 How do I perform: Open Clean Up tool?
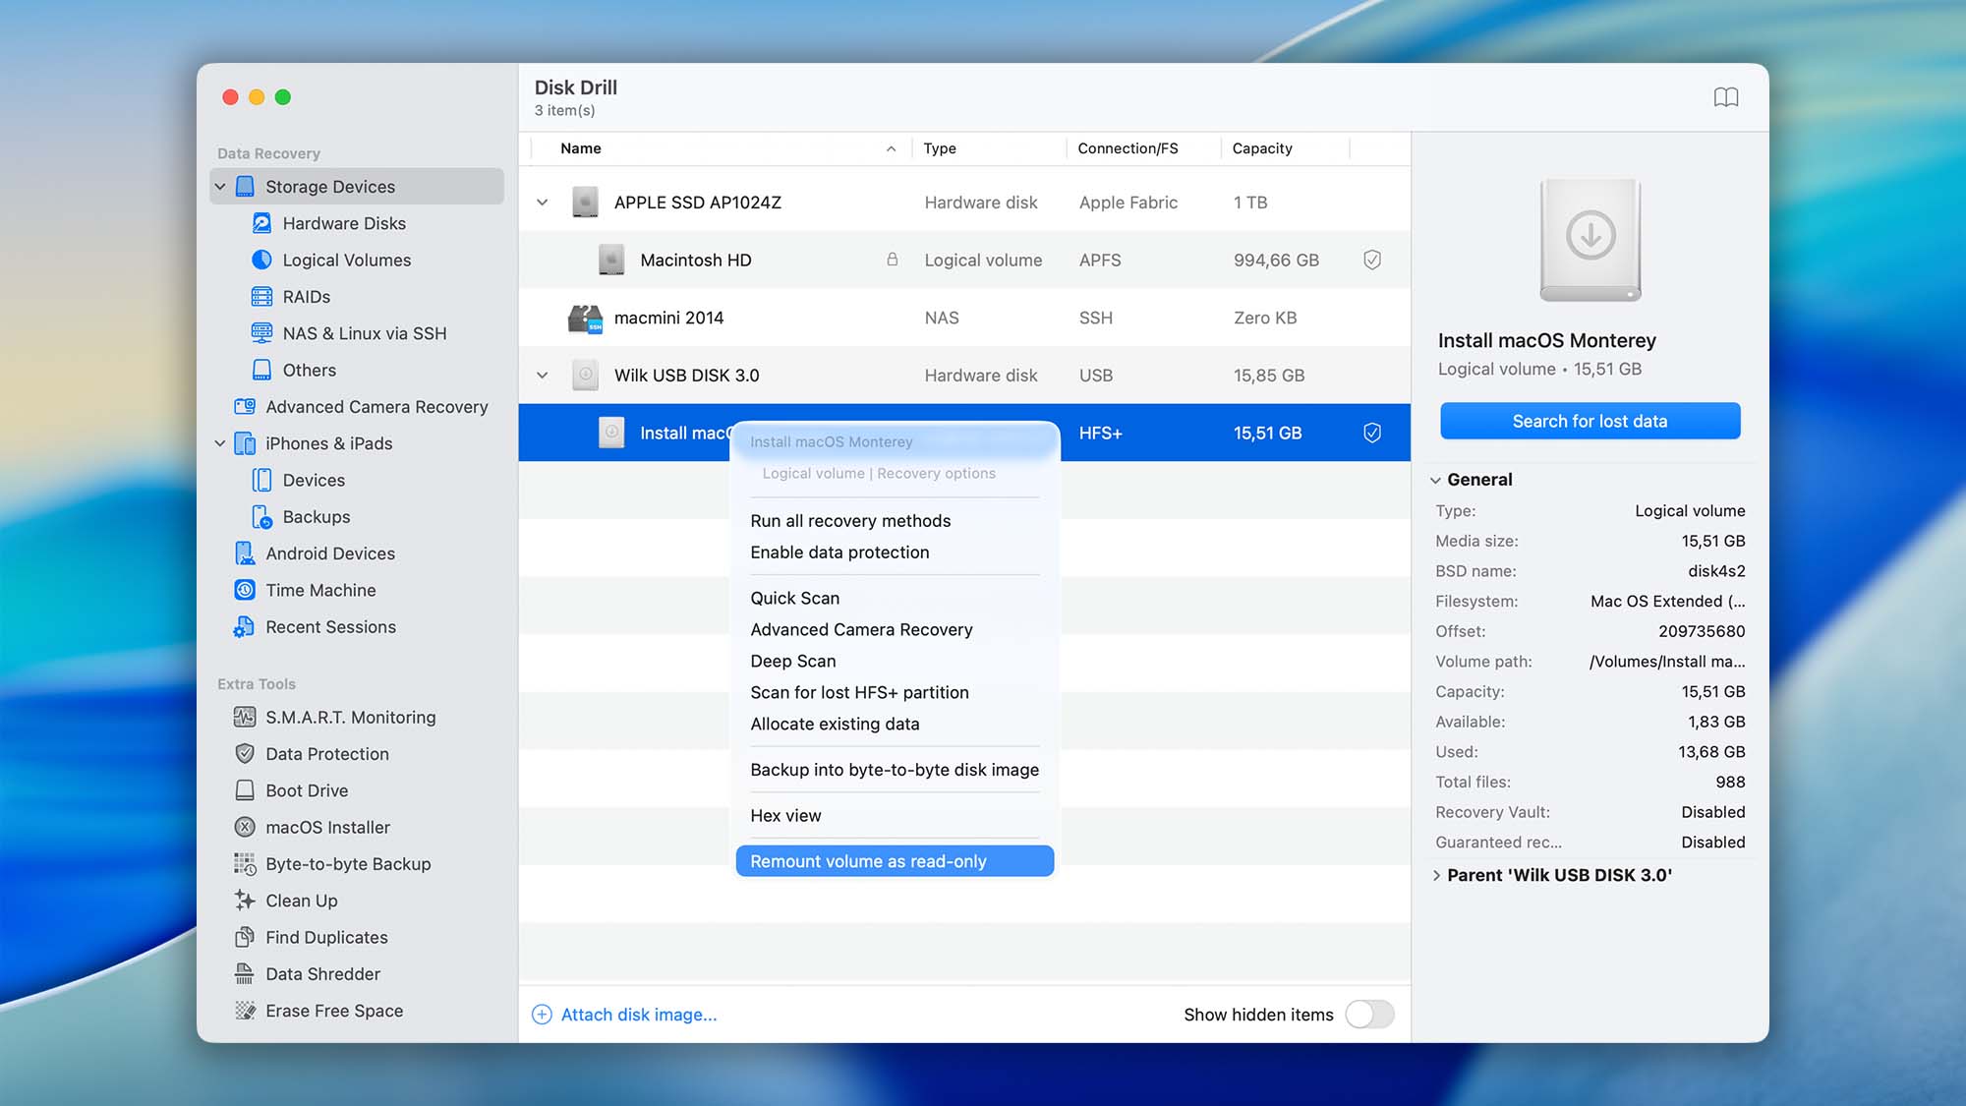pyautogui.click(x=301, y=901)
